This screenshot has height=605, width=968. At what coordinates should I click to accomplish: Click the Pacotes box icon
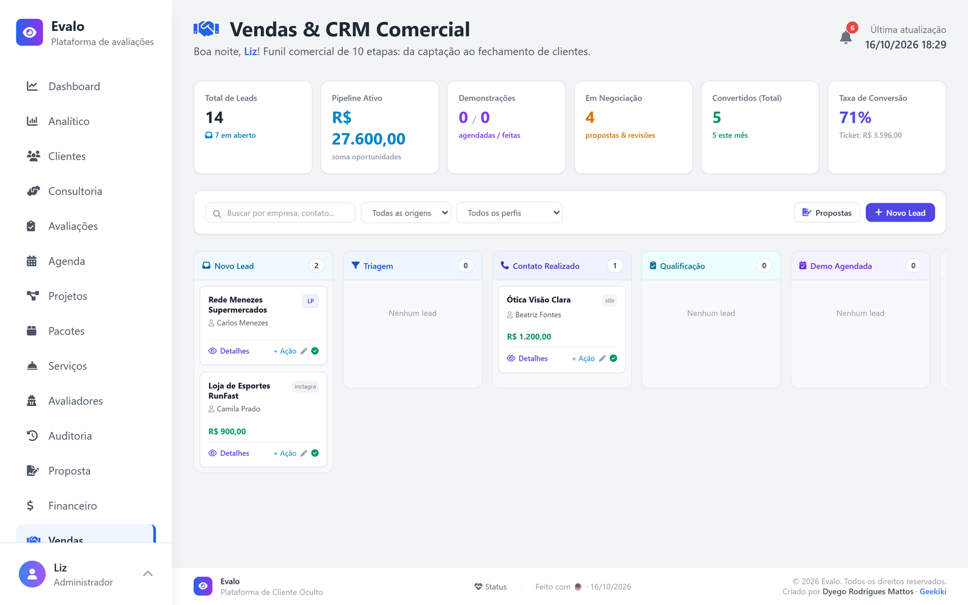coord(32,331)
